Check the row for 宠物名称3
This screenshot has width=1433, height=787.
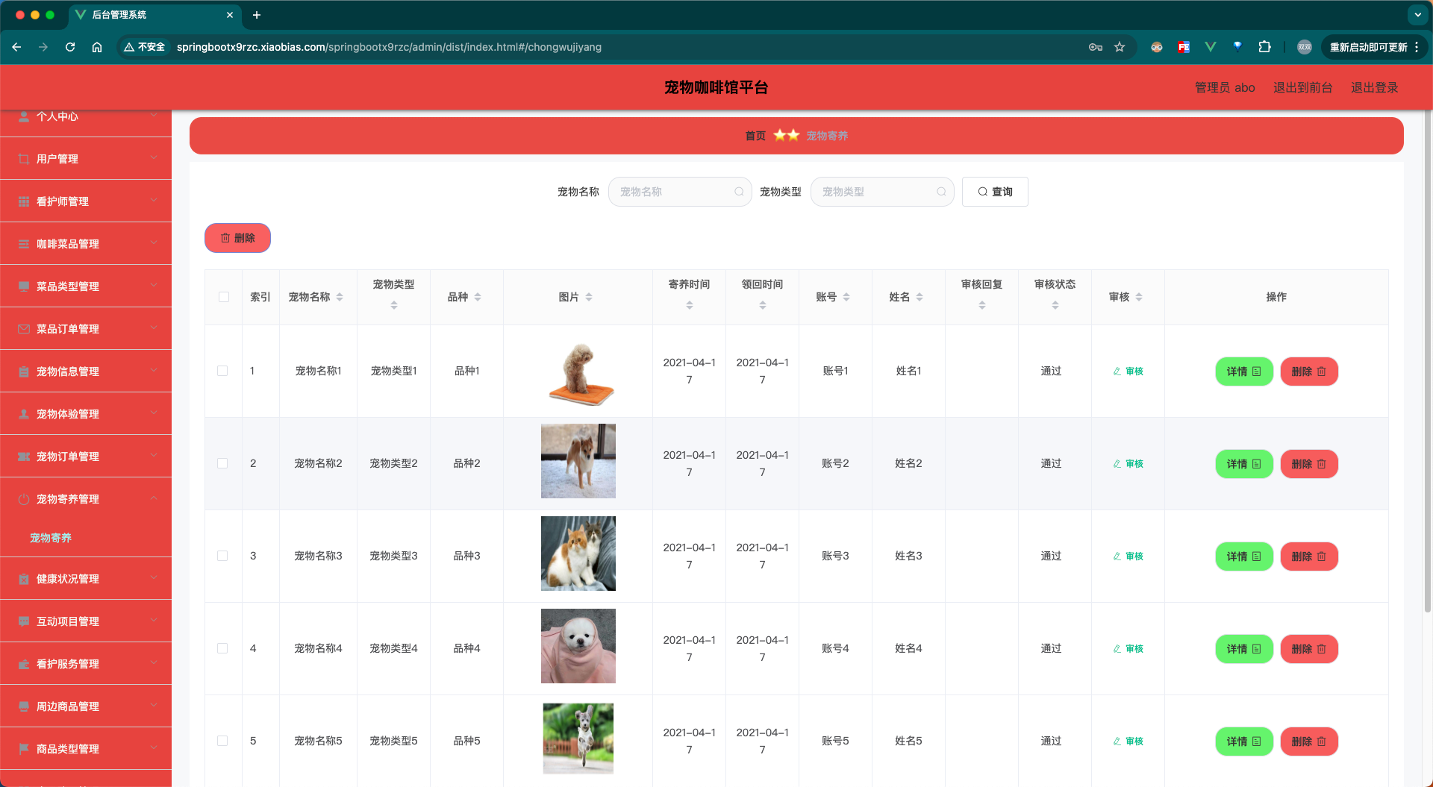click(222, 556)
